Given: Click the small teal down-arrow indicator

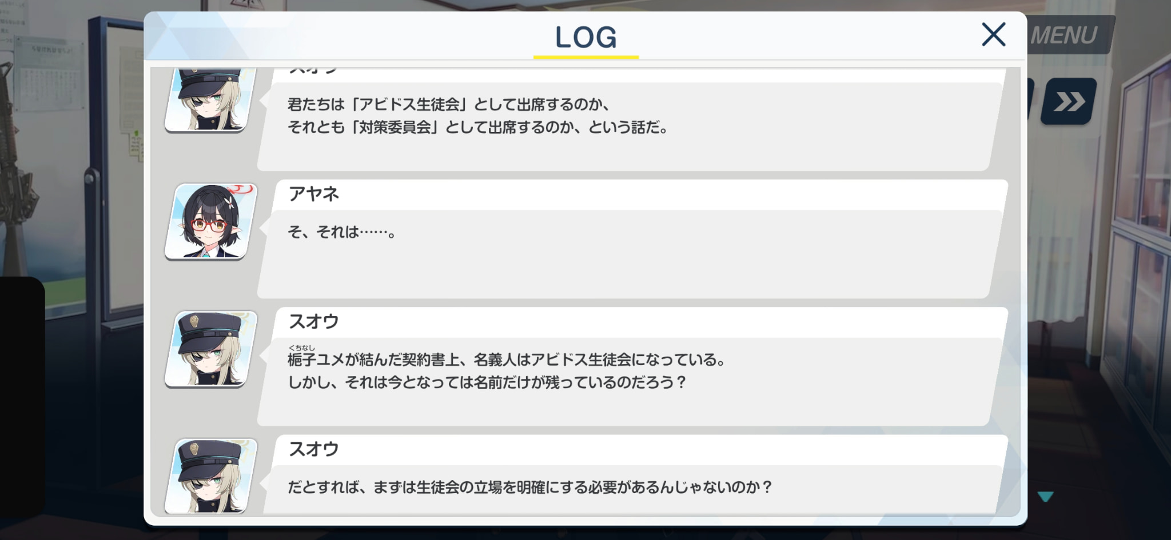Looking at the screenshot, I should 1045,497.
